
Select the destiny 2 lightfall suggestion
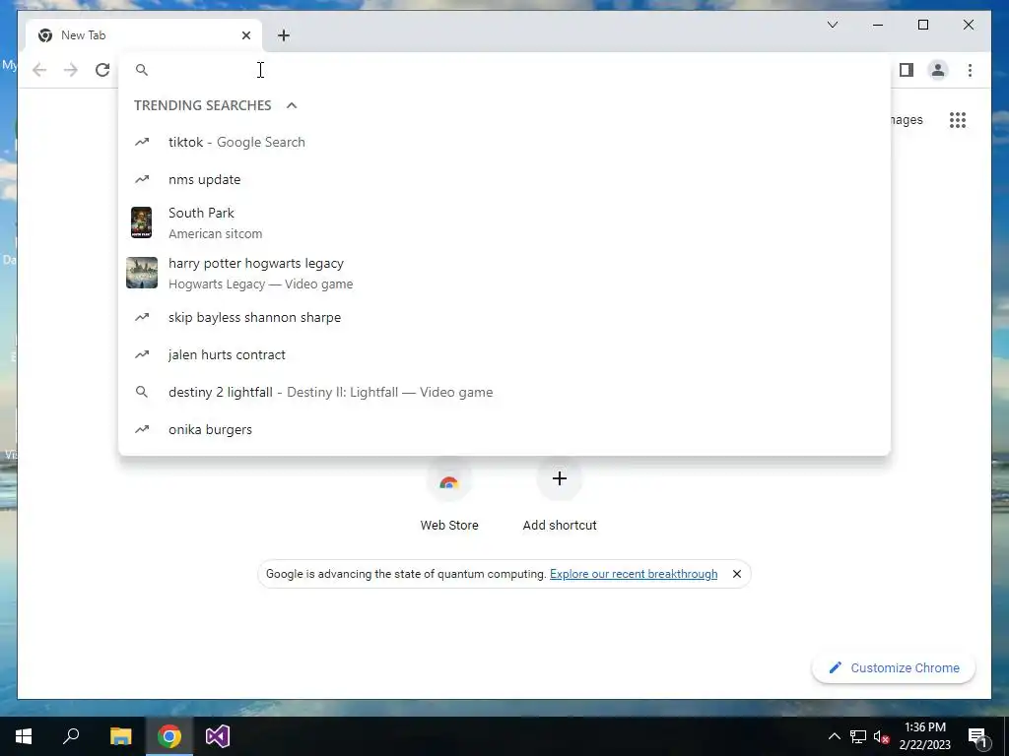[504, 392]
